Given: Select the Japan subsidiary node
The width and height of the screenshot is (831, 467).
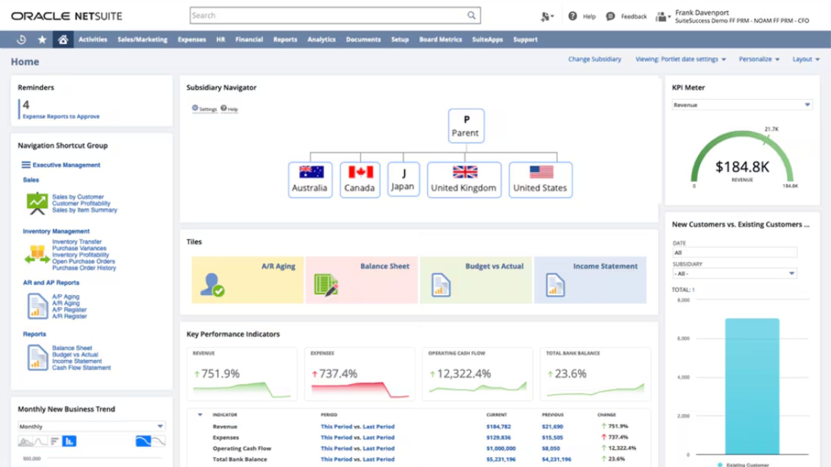Looking at the screenshot, I should [403, 179].
